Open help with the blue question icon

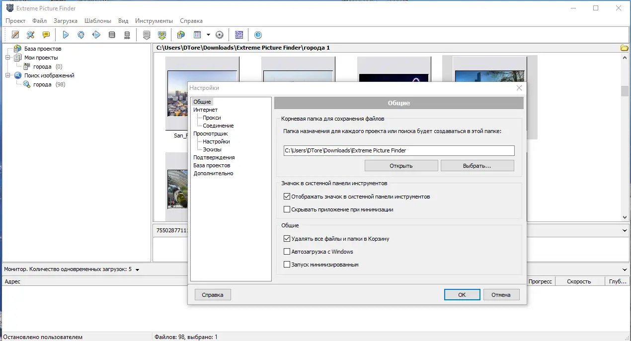pos(258,35)
